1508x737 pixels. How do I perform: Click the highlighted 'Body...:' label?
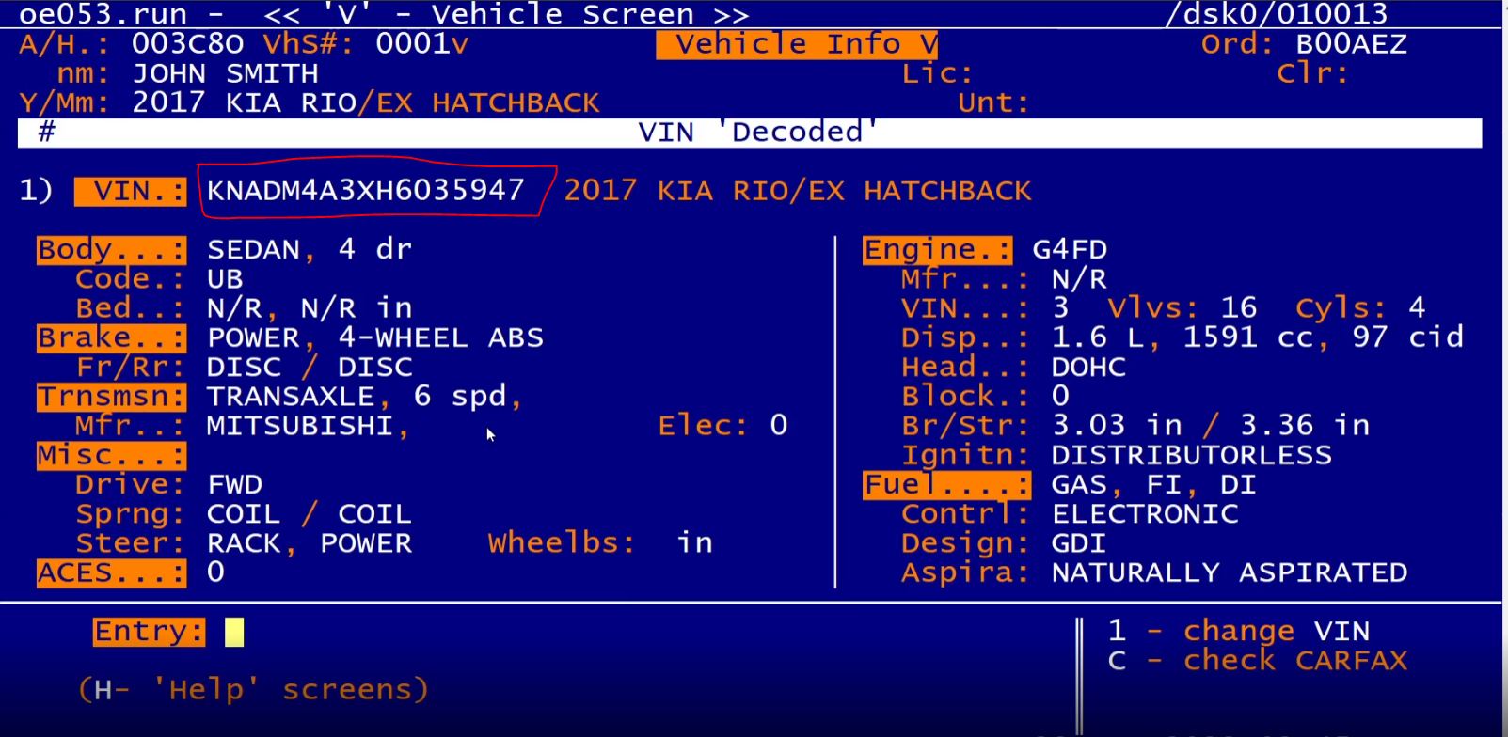click(x=112, y=250)
